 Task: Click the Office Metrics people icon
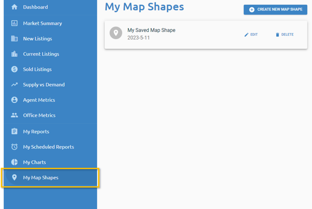(14, 115)
